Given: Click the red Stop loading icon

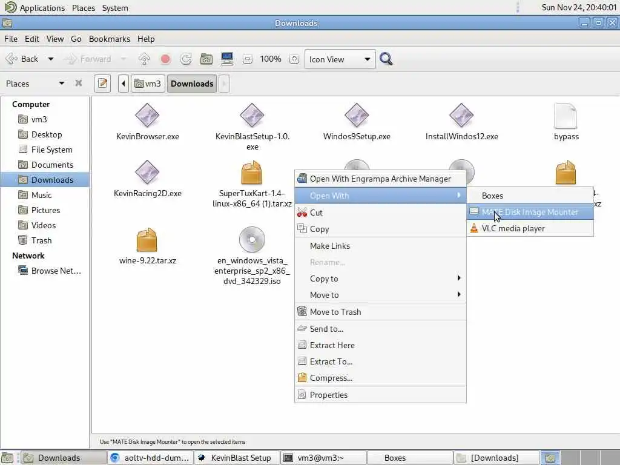Looking at the screenshot, I should coord(165,59).
